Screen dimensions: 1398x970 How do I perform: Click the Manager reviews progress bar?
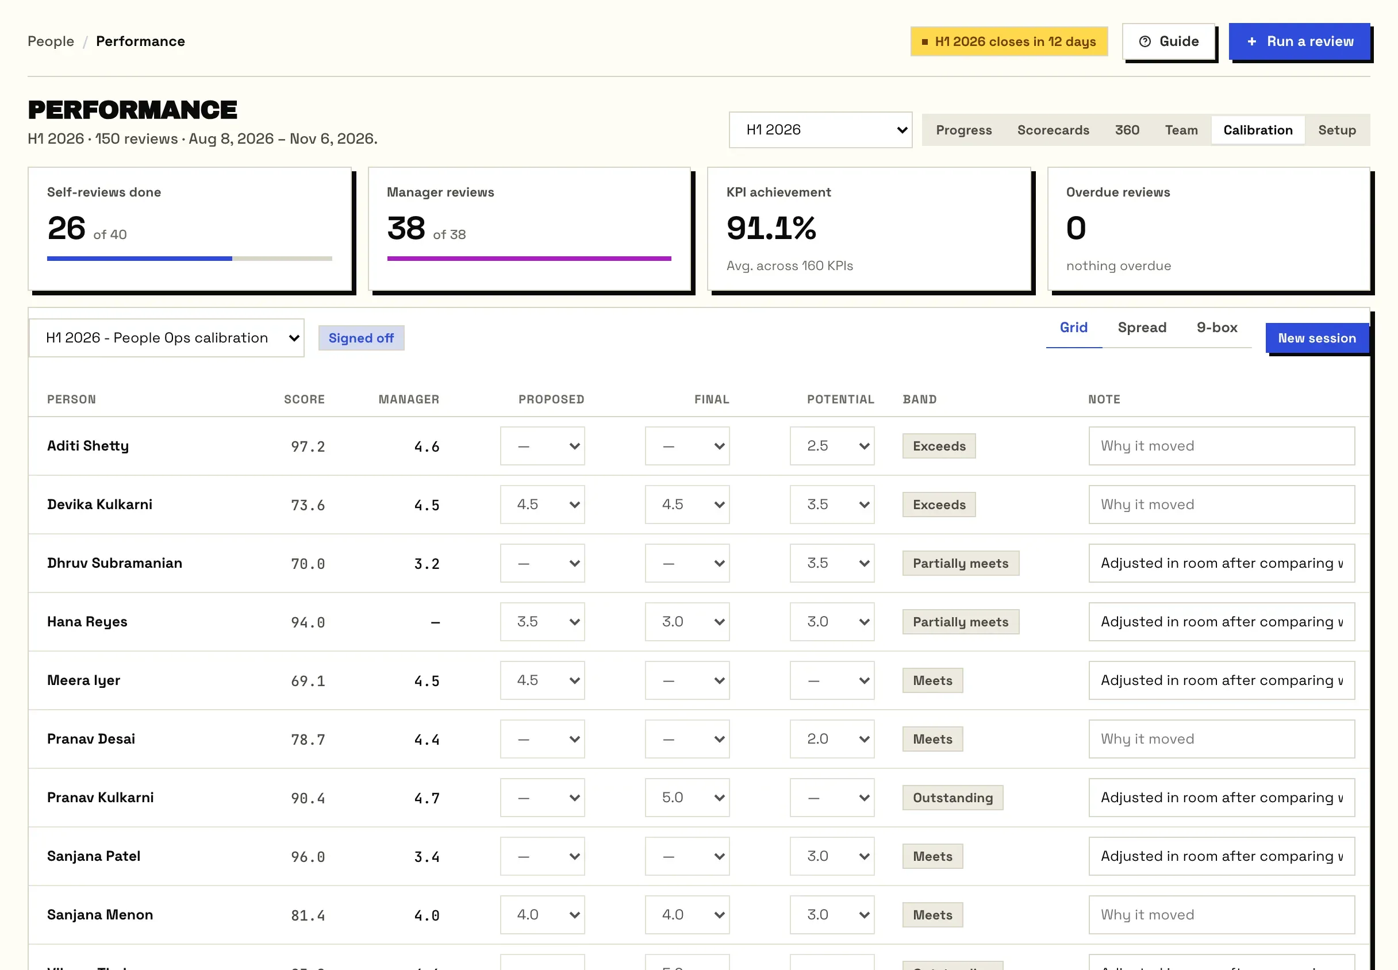[x=529, y=259]
